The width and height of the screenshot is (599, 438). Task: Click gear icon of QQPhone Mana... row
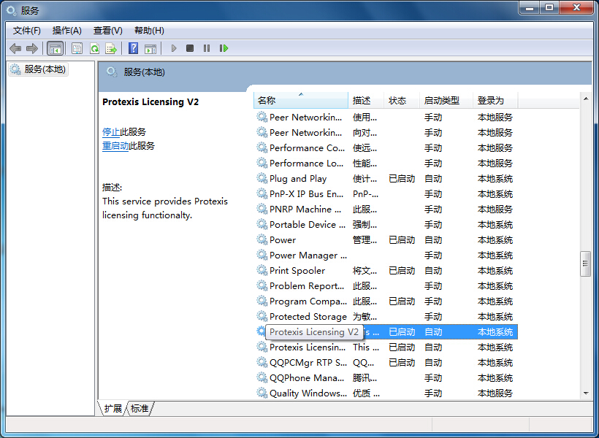[262, 377]
